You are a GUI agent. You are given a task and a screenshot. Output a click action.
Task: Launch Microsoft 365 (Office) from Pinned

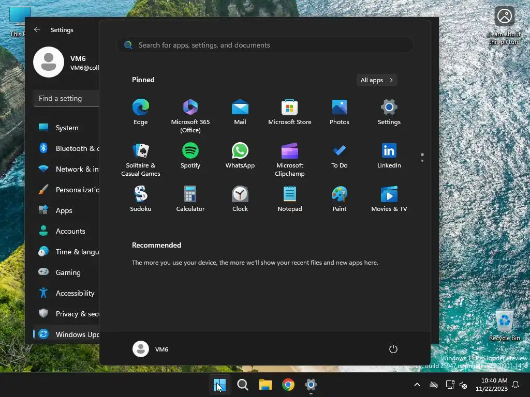[x=190, y=116]
